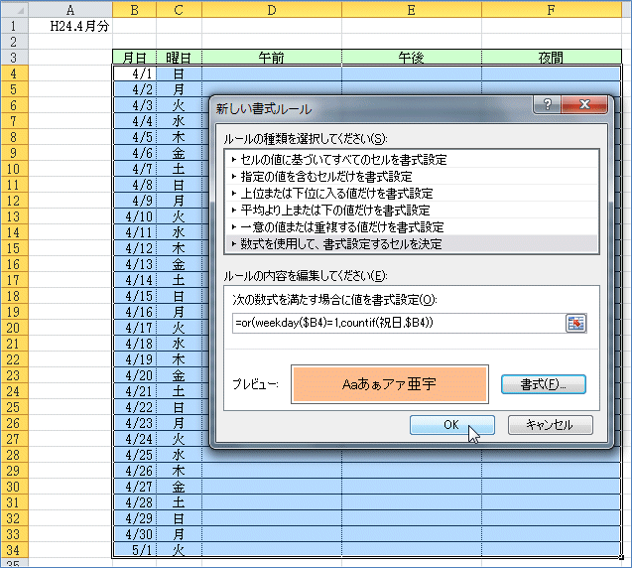Viewport: 632px width, 568px height.
Task: Click the date cell 4/22
Action: [134, 407]
